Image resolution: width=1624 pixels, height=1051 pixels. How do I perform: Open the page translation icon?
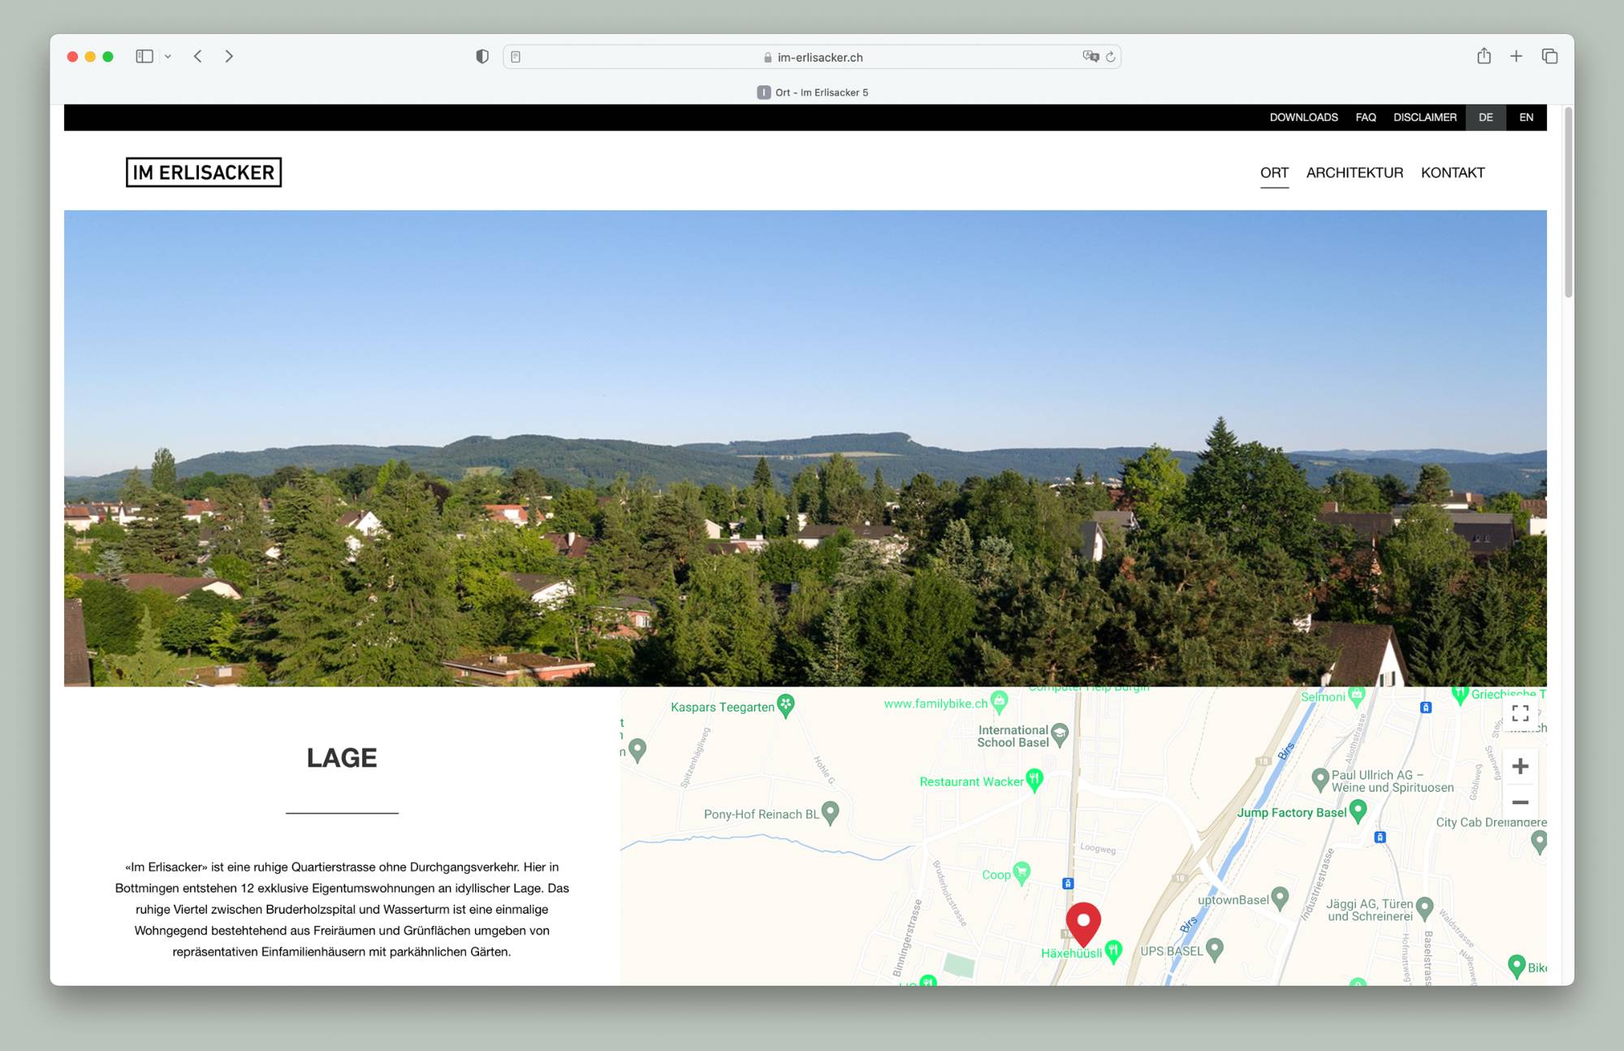point(1091,57)
